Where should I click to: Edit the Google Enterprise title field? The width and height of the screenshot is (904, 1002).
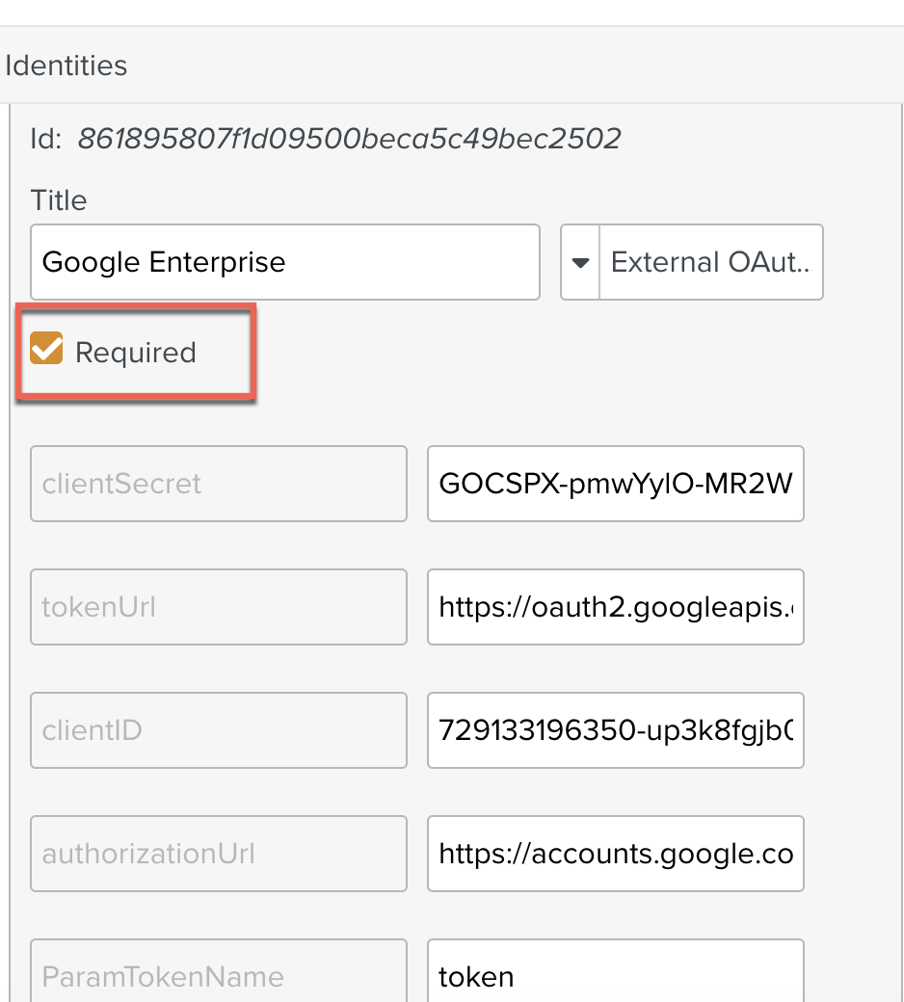coord(284,261)
